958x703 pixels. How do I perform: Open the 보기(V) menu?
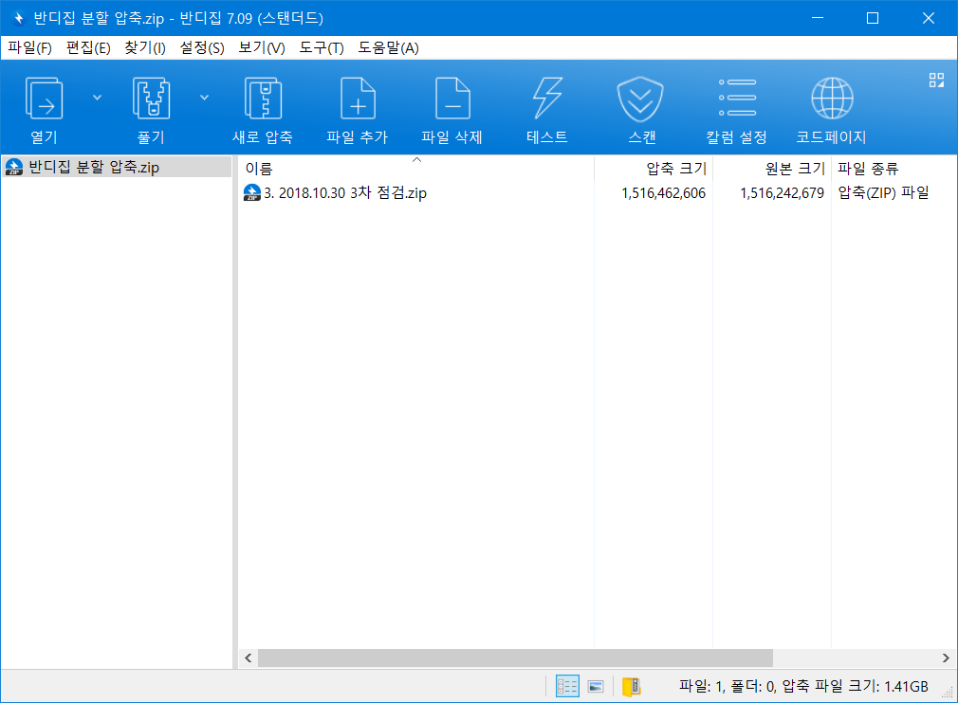tap(262, 47)
